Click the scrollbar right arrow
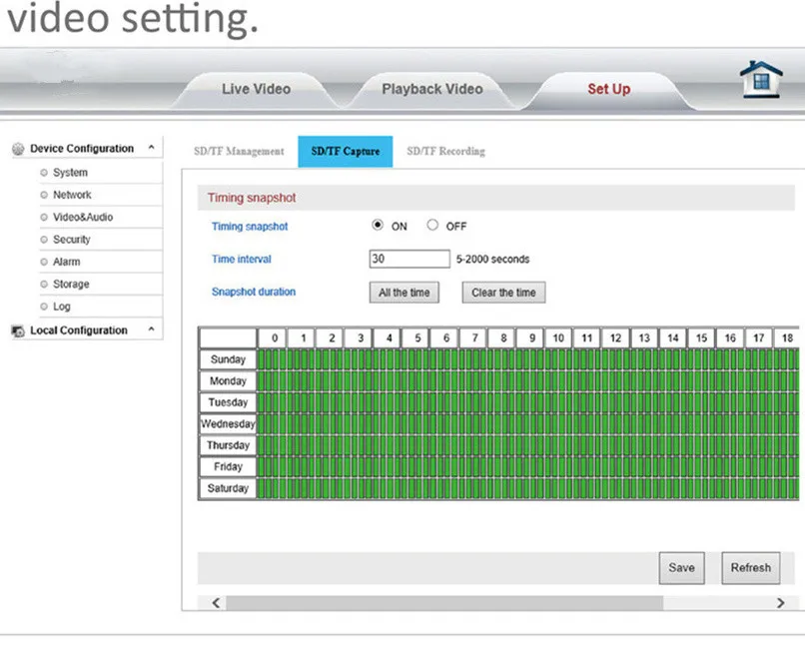 click(780, 603)
